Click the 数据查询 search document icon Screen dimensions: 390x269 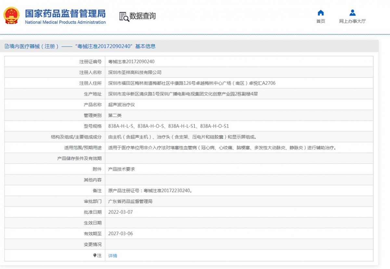pos(124,17)
